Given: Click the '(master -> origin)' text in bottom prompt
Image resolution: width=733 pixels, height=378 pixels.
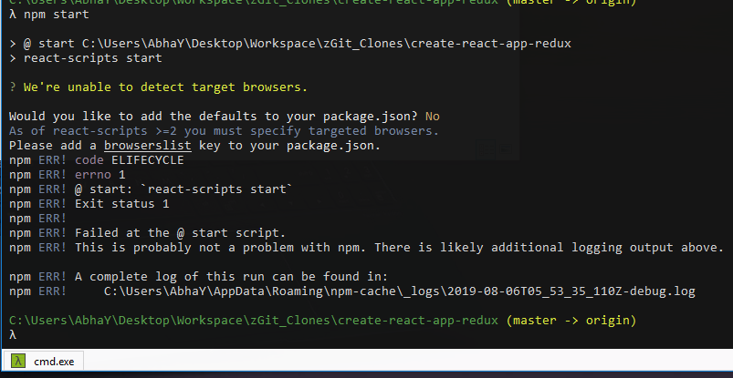Looking at the screenshot, I should click(x=571, y=321).
